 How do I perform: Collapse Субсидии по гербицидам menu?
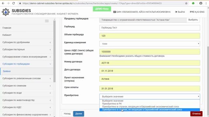click(27, 64)
